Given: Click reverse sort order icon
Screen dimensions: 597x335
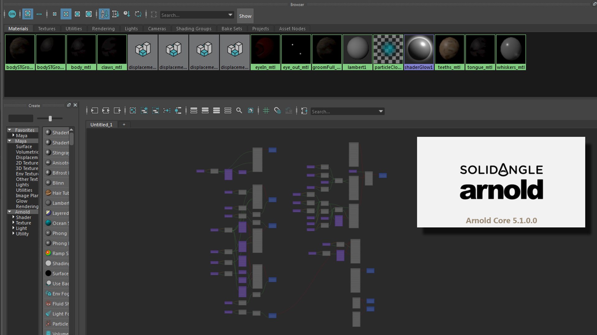Looking at the screenshot, I should point(138,14).
